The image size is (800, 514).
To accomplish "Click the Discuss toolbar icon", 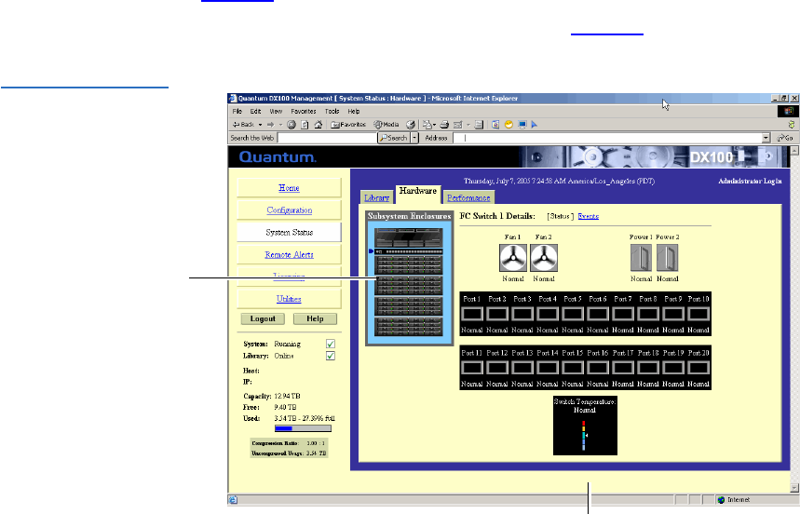I will pyautogui.click(x=479, y=125).
